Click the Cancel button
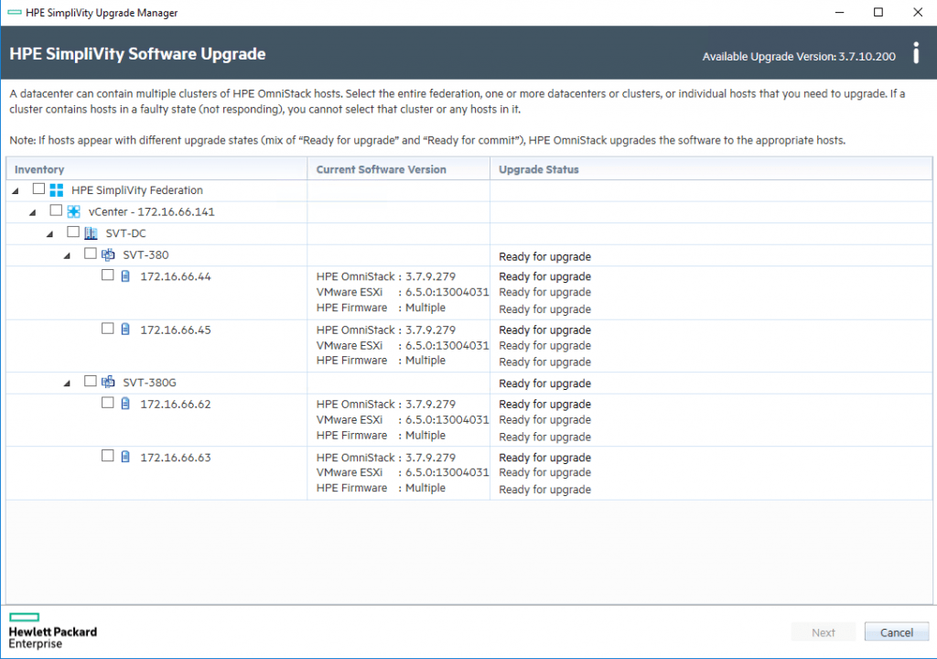 (x=896, y=632)
